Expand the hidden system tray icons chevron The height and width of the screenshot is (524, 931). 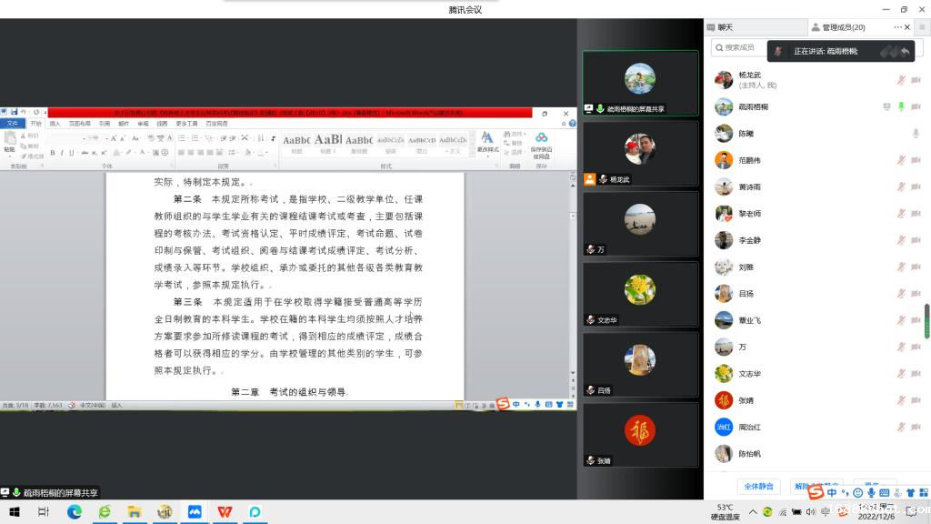[x=752, y=512]
